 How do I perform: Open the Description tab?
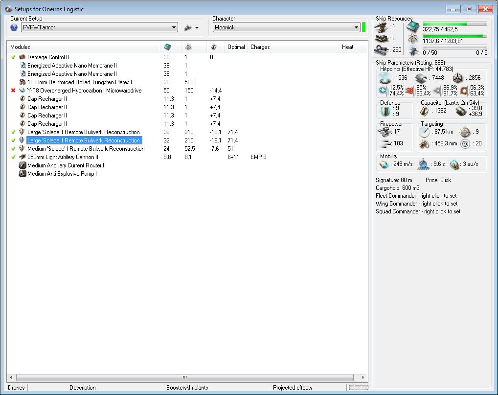(83, 387)
